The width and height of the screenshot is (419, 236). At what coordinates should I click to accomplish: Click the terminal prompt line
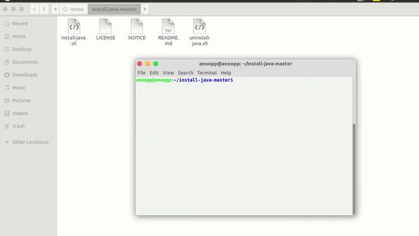[185, 80]
